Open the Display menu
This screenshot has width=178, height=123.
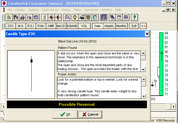click(20, 10)
